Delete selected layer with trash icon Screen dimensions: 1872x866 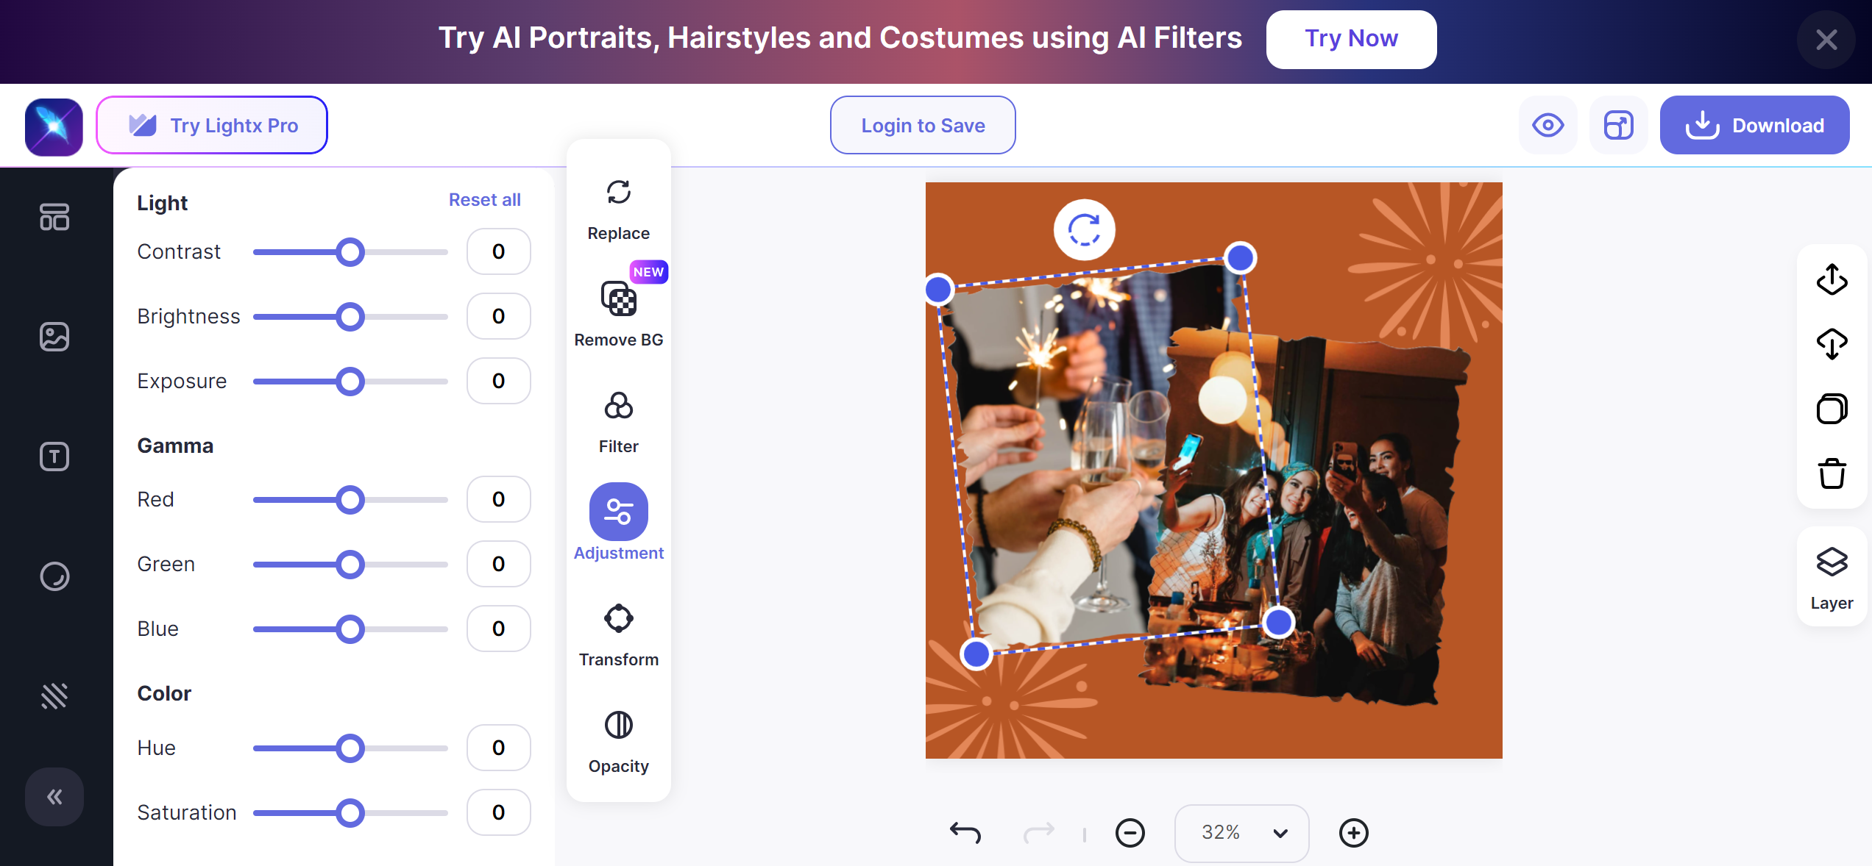(x=1832, y=473)
